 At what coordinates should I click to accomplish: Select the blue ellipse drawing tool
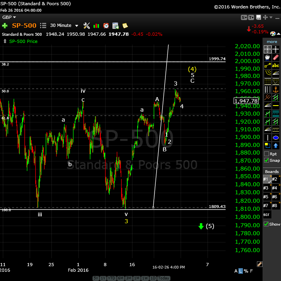(275, 138)
